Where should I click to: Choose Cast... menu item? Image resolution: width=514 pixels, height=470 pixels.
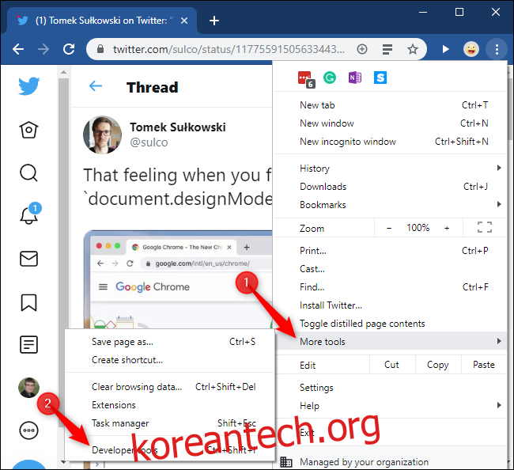pyautogui.click(x=390, y=269)
